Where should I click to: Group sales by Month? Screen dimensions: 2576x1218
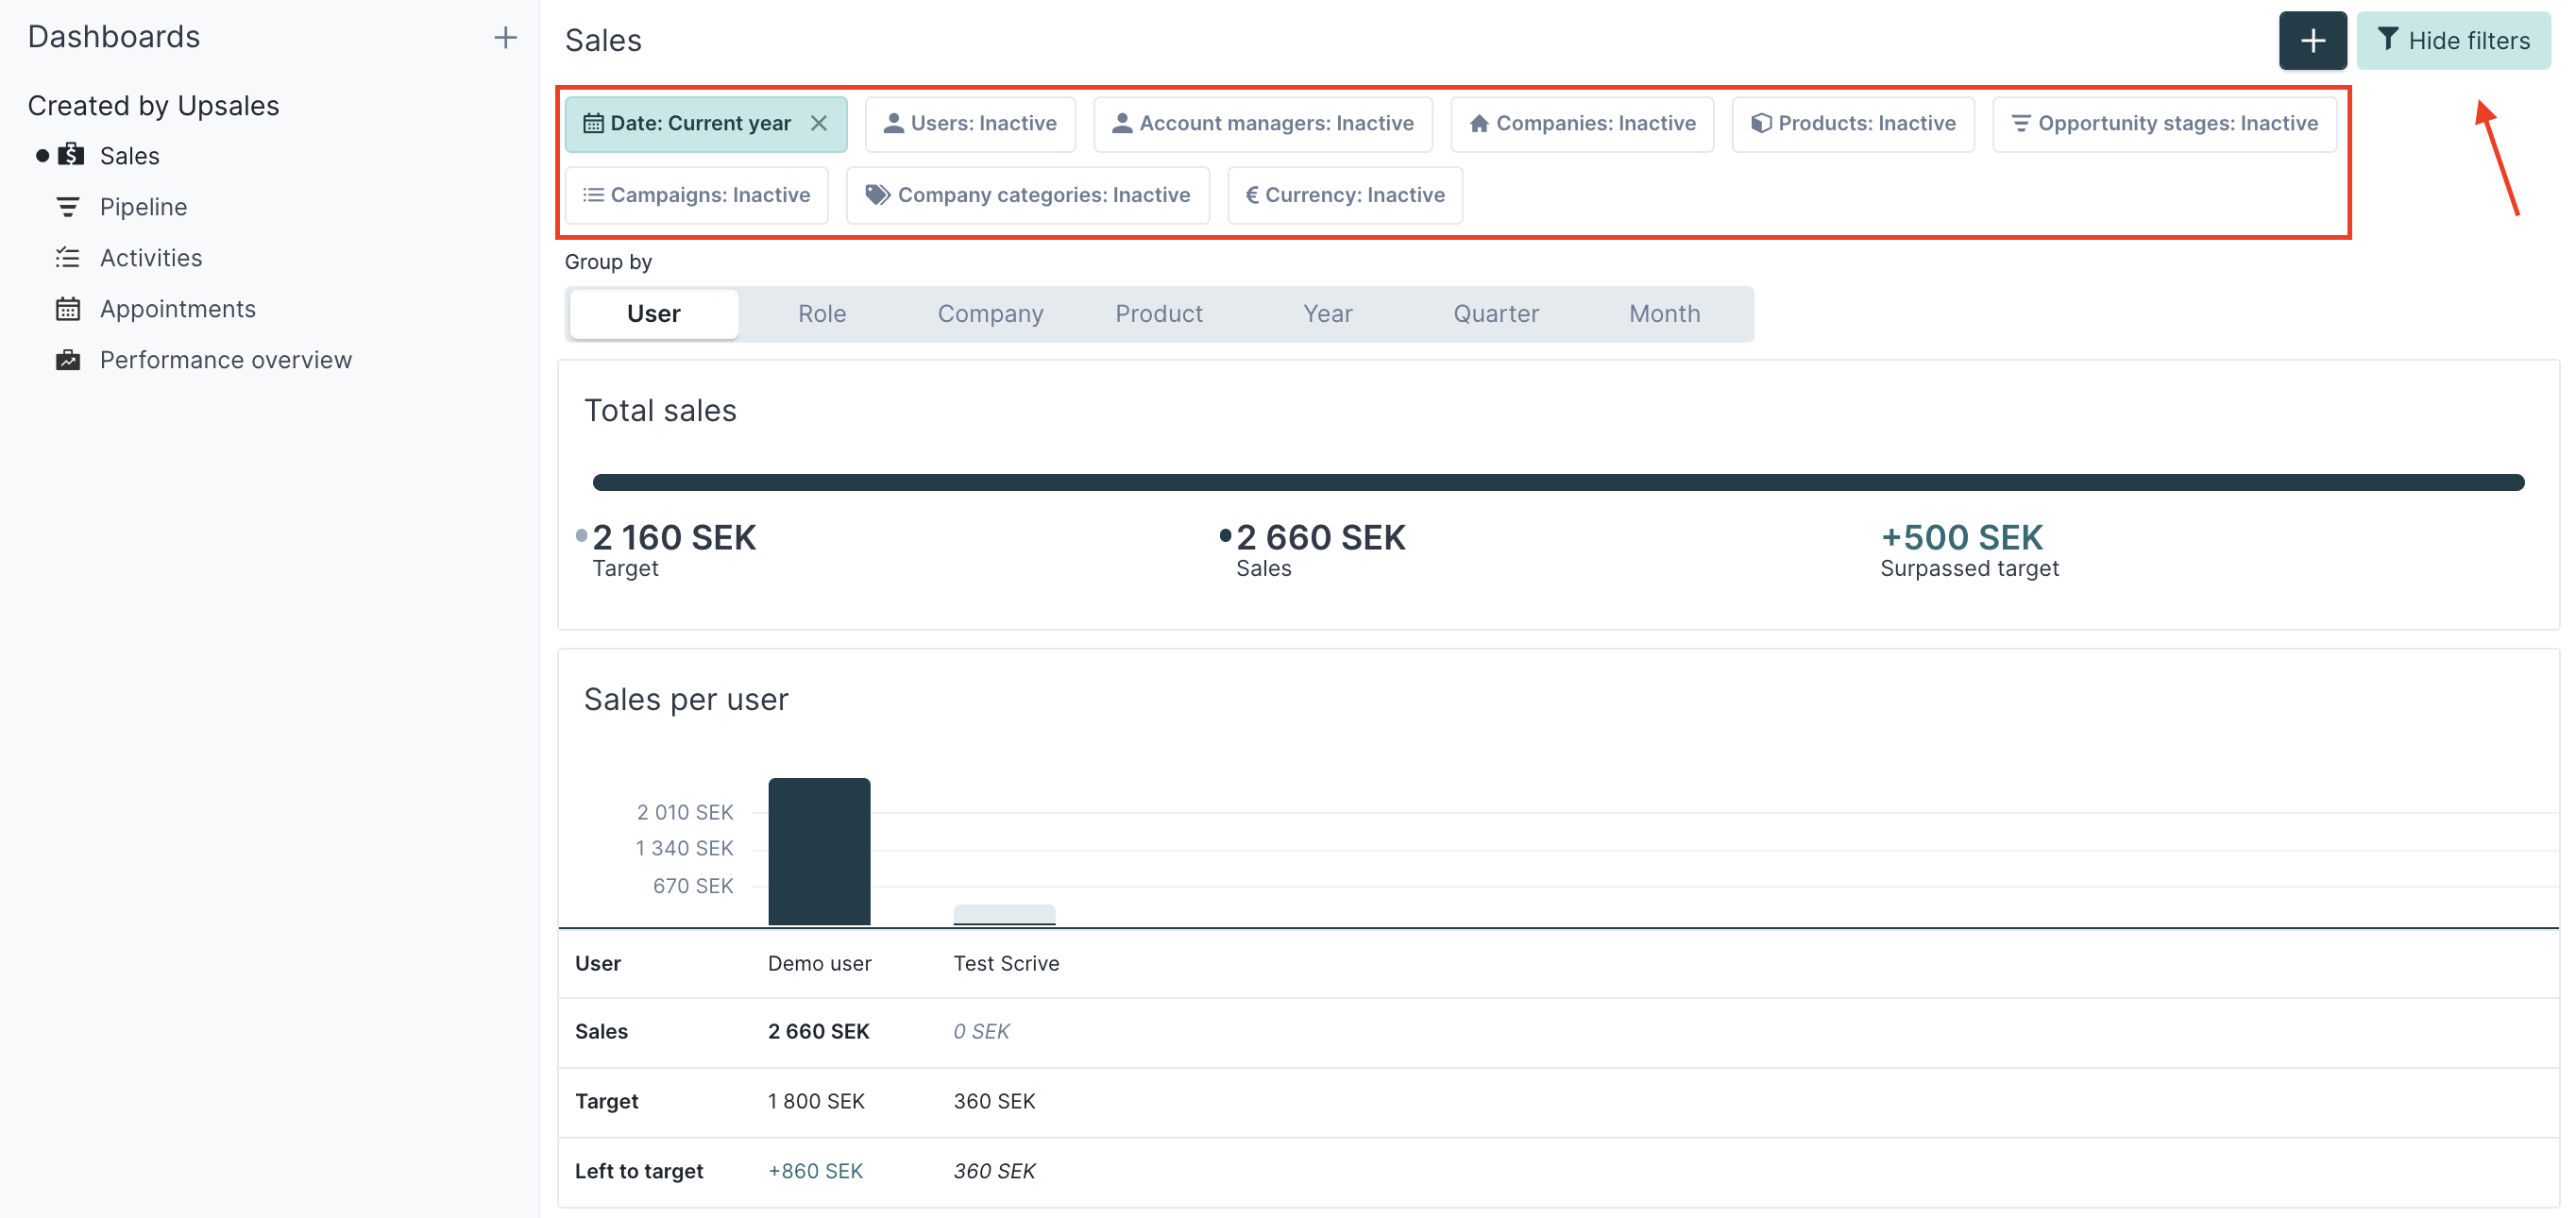pyautogui.click(x=1665, y=314)
